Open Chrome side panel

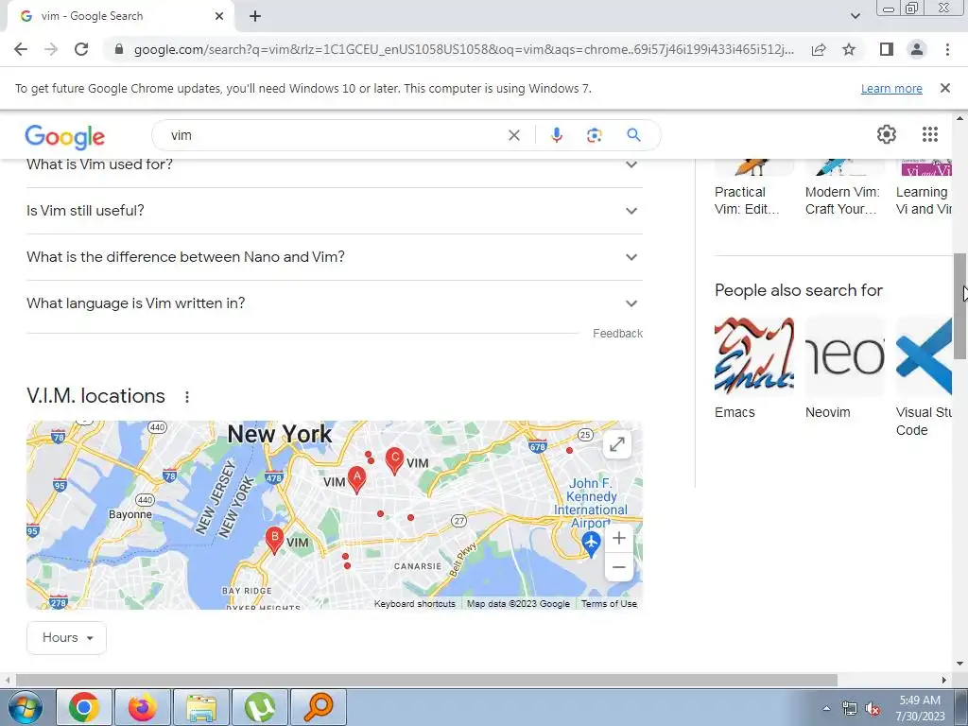887,49
